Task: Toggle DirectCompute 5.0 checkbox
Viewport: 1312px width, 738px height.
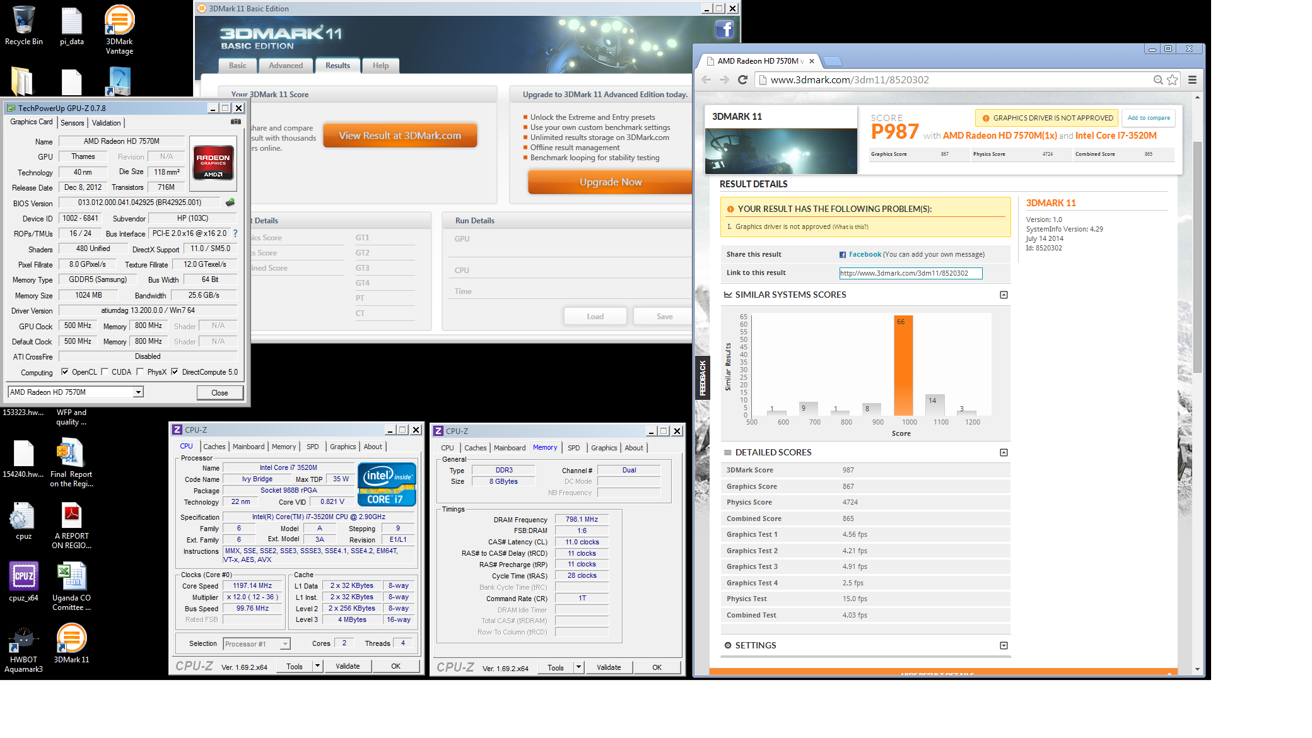Action: coord(175,372)
